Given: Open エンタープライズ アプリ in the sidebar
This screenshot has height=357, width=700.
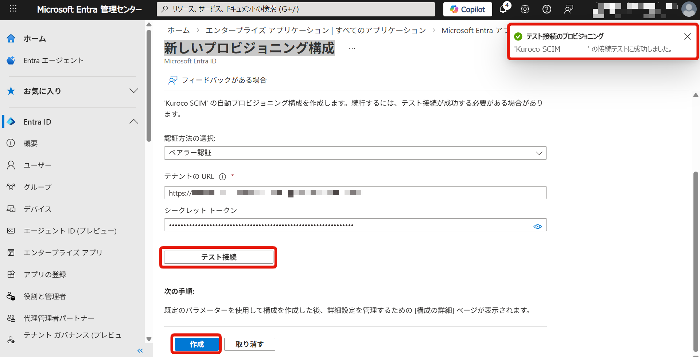Looking at the screenshot, I should tap(62, 252).
